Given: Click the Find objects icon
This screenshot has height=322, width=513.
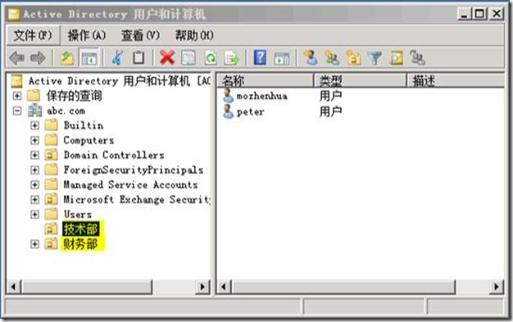Looking at the screenshot, I should pyautogui.click(x=396, y=58).
